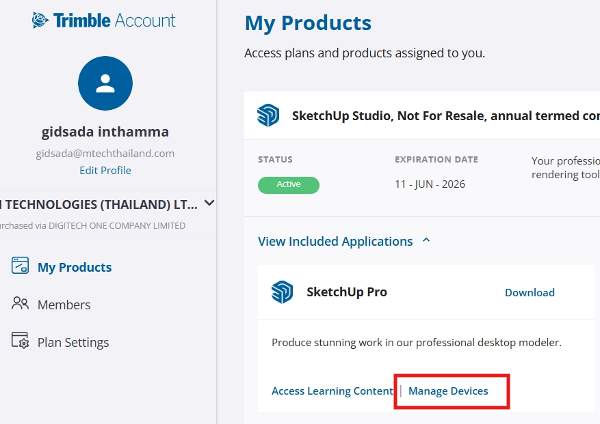Open the Access Learning Content link

332,391
